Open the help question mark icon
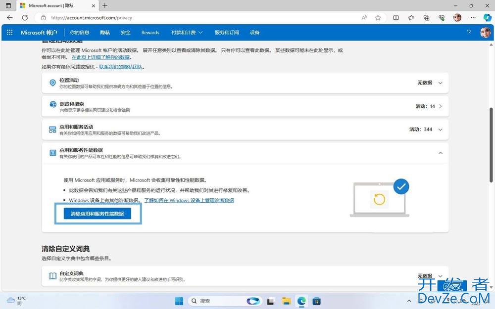 coord(469,32)
